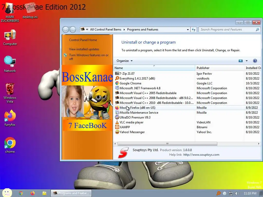Switch to Programs and Features taskbar button
Screen dimensions: 263x197
point(71,193)
